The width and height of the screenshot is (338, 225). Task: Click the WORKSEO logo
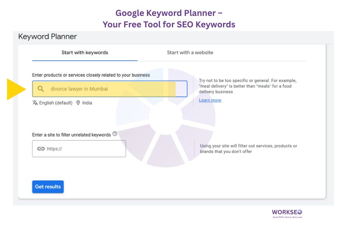click(287, 214)
